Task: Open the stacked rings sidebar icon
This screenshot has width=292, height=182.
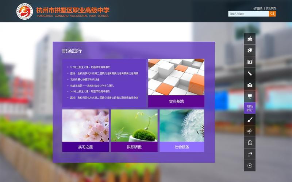Action: [x=250, y=143]
